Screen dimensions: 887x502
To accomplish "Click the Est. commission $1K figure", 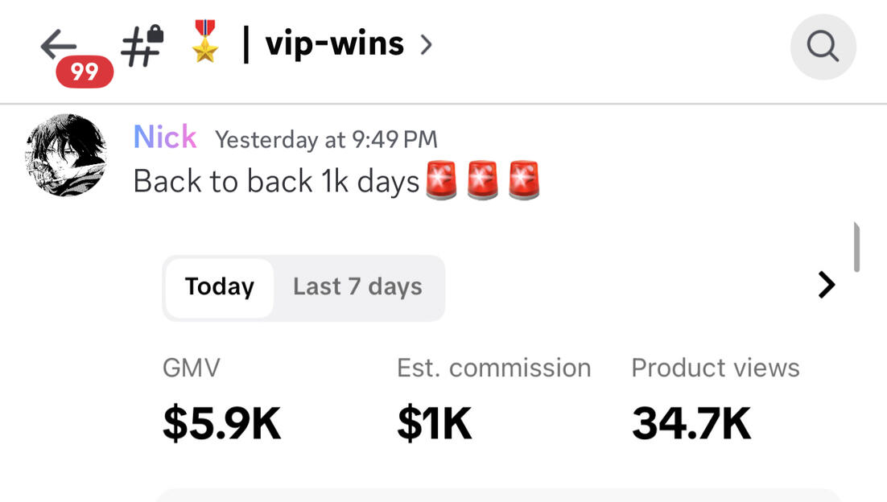I will coord(435,420).
